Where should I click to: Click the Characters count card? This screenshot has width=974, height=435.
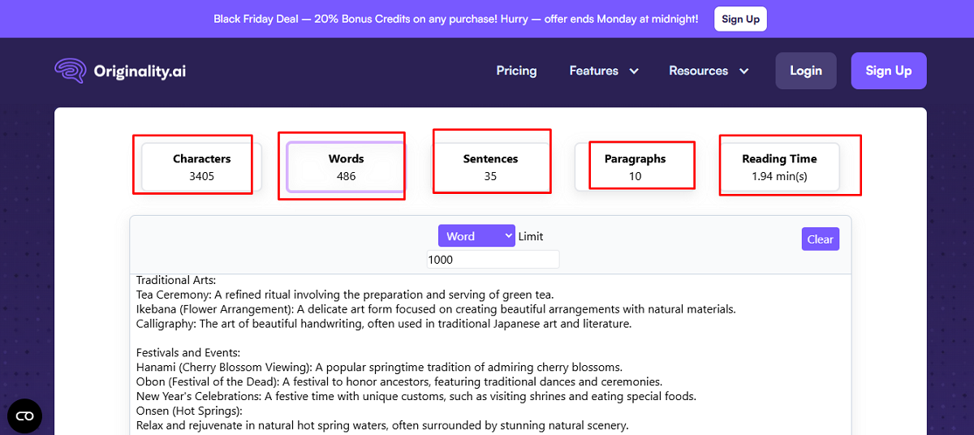[x=201, y=167]
